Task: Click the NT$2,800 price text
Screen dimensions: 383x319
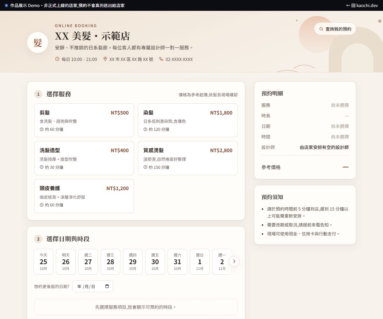Action: click(x=221, y=150)
